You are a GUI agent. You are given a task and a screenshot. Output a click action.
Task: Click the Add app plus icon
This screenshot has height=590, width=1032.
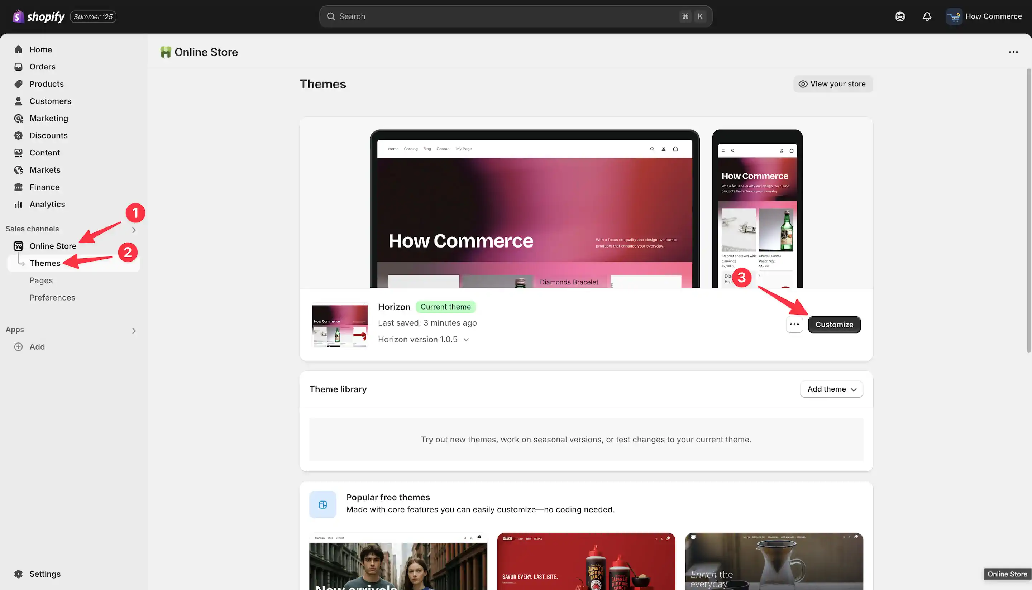(x=18, y=347)
